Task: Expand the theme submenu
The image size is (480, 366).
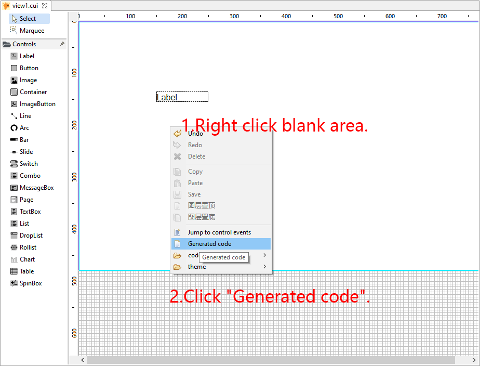Action: pos(196,266)
